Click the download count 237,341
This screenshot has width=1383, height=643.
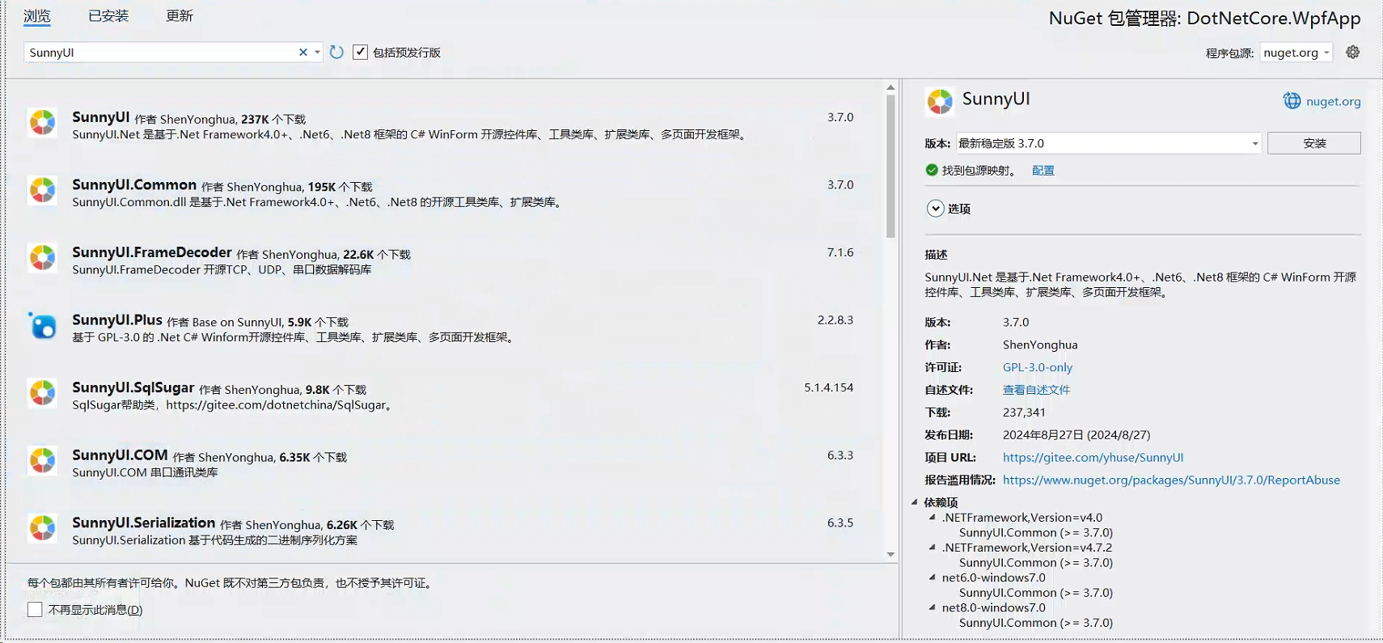tap(1024, 412)
